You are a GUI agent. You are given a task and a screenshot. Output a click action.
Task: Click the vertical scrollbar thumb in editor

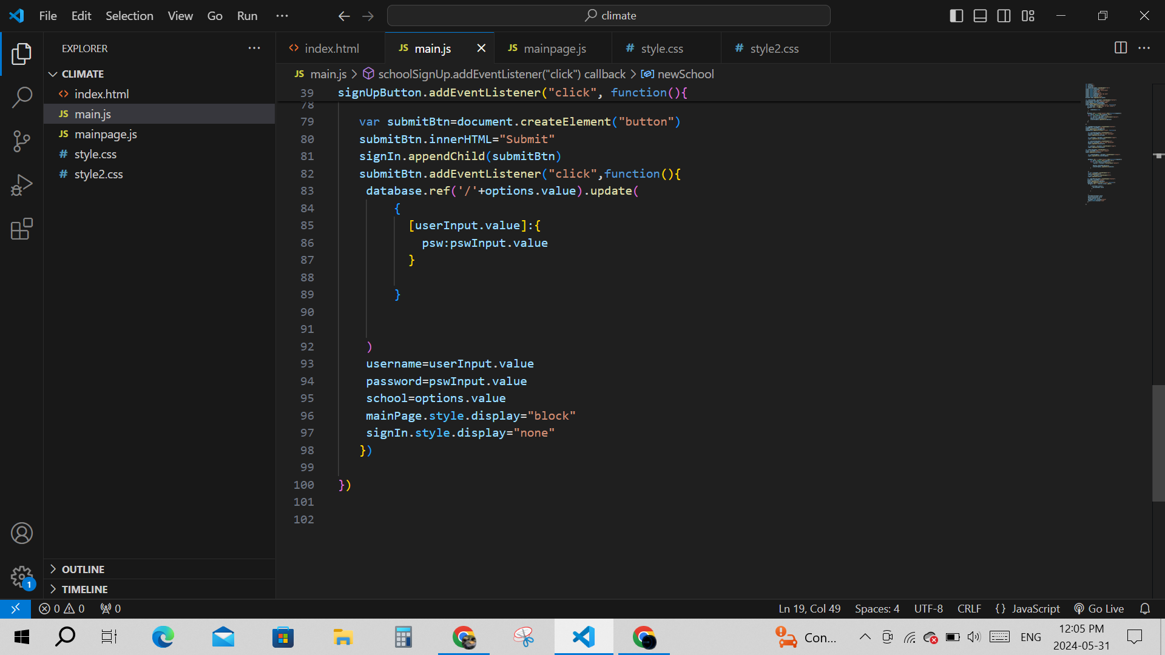[x=1158, y=443]
